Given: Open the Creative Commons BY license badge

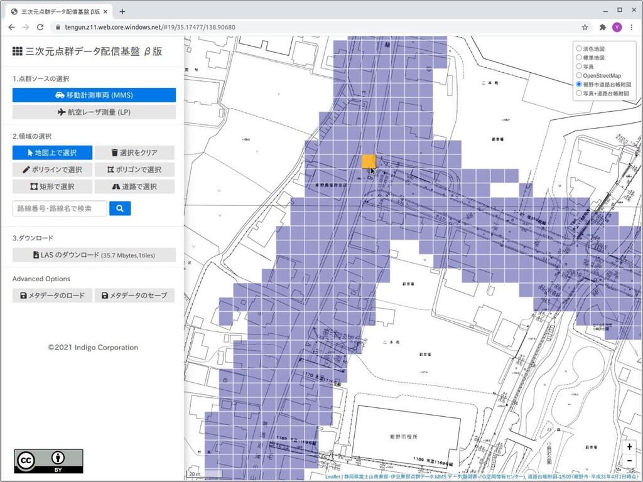Looking at the screenshot, I should tap(48, 461).
